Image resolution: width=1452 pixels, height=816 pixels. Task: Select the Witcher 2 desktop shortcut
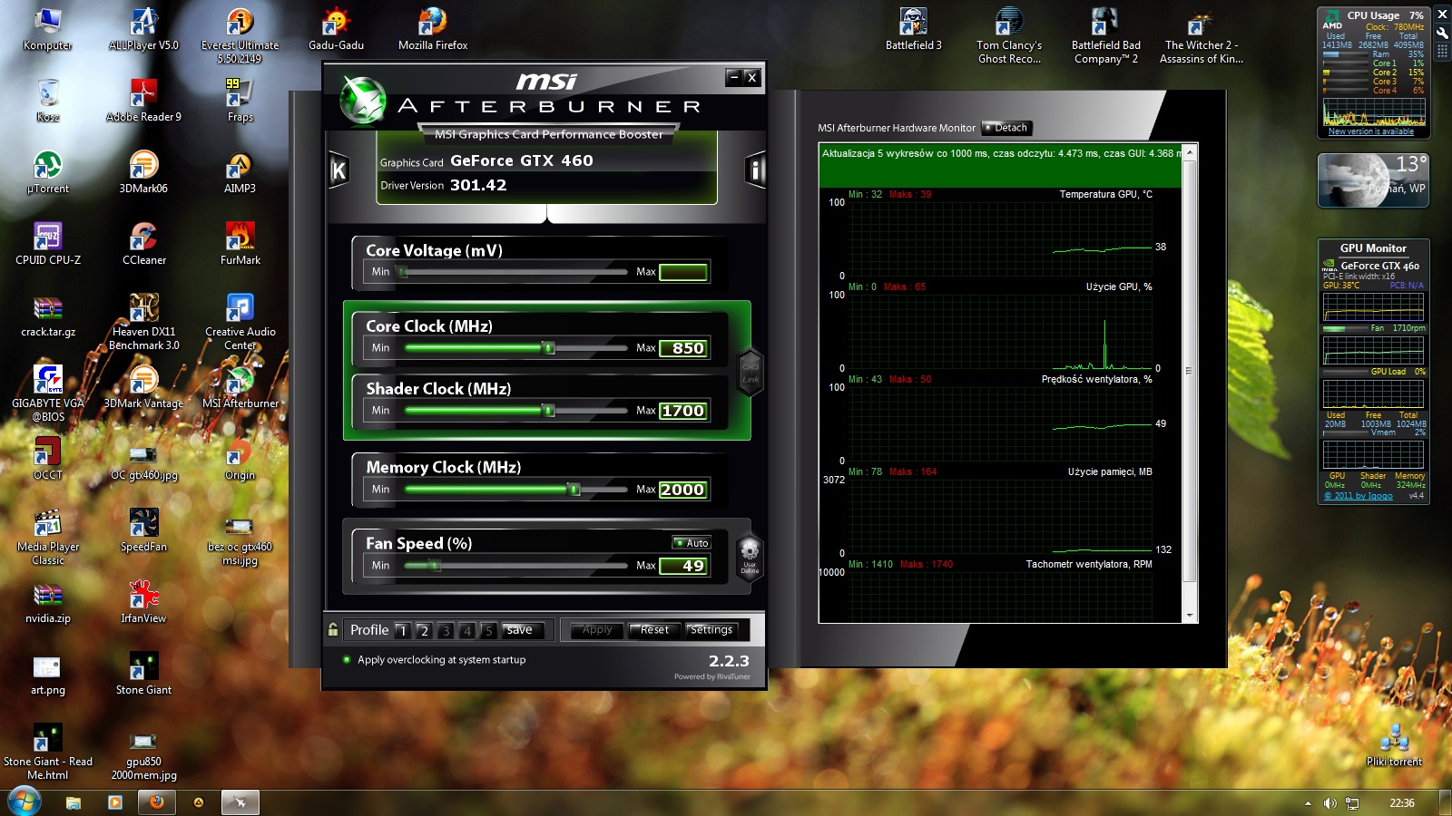pyautogui.click(x=1201, y=36)
